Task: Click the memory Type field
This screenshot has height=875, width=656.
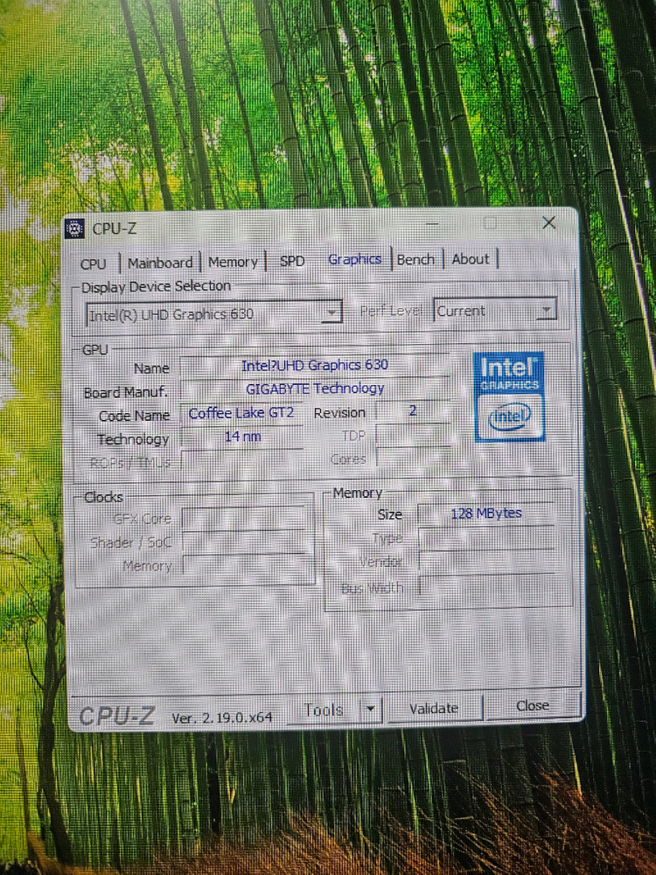Action: click(x=487, y=537)
